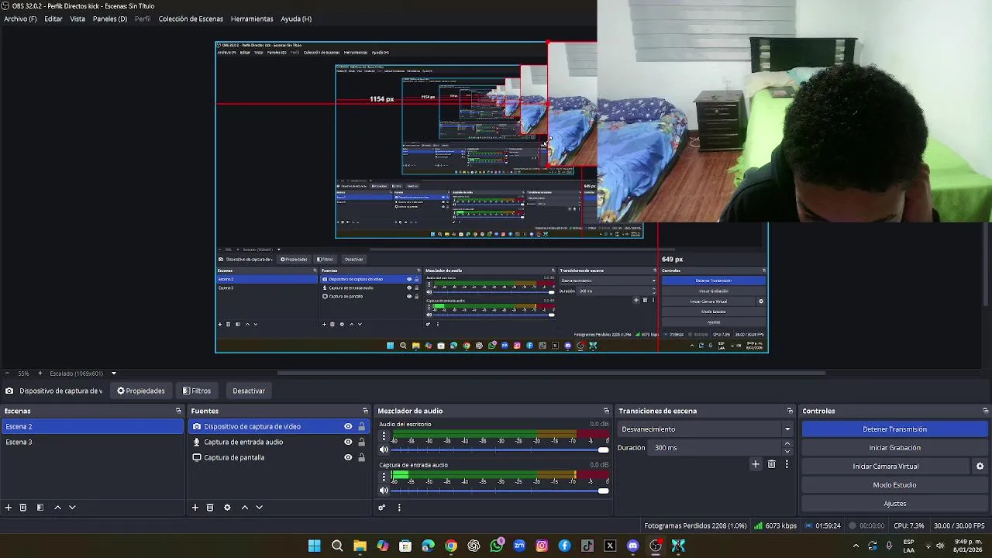The image size is (992, 558).
Task: Unlock Dispositivo de captura de vídeo source
Action: click(x=361, y=426)
